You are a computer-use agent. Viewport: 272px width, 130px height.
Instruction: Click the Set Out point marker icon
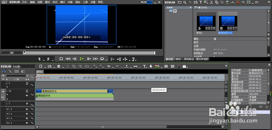pos(48,59)
